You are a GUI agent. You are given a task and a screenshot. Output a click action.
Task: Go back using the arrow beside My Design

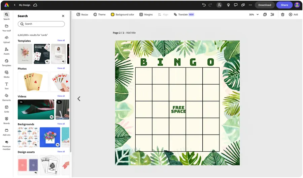tap(15, 5)
